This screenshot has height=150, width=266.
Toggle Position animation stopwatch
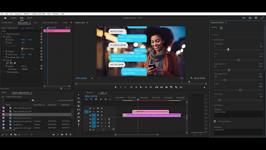[x=6, y=40]
